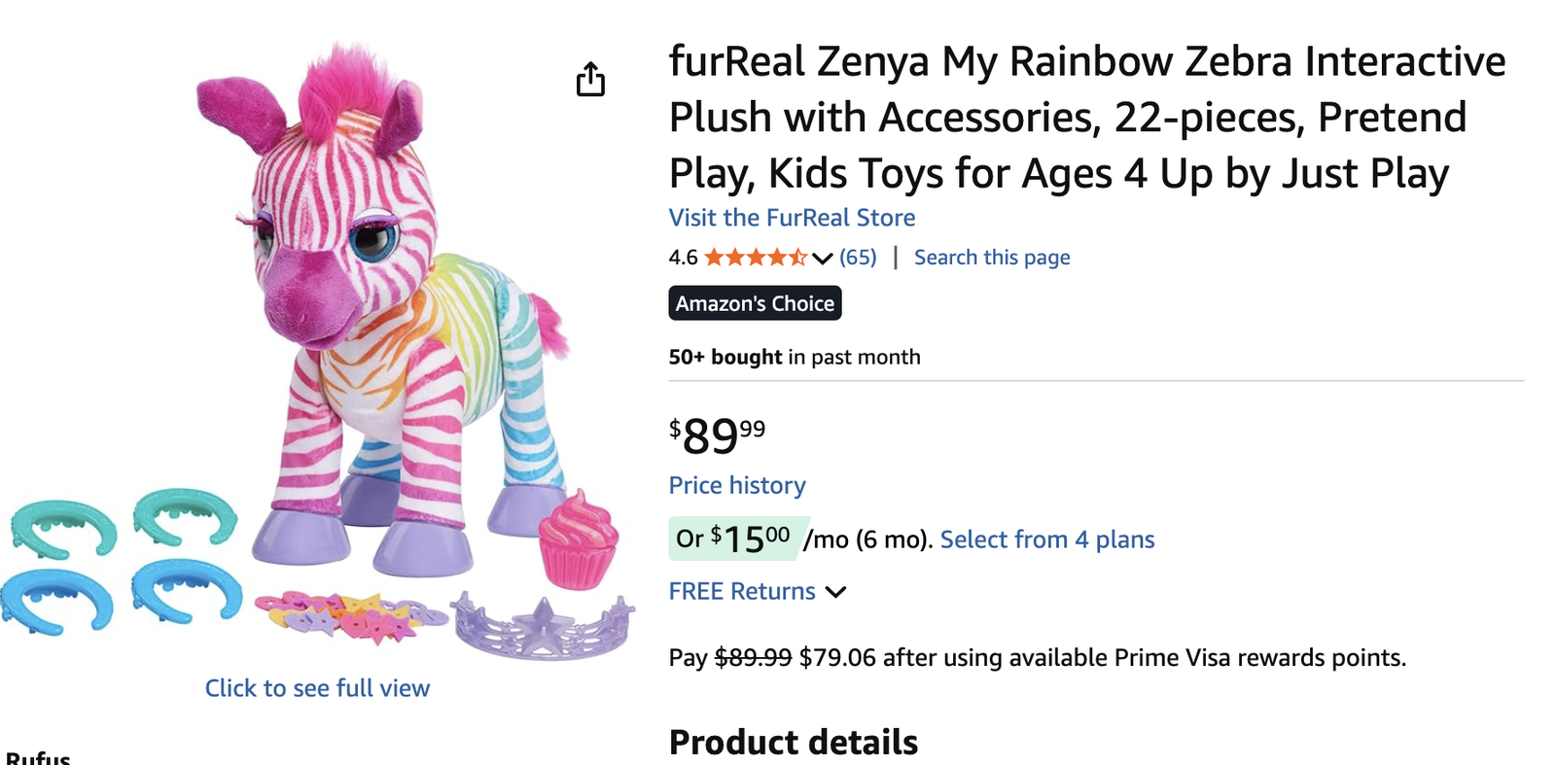Expand the rating breakdown chevron
The width and height of the screenshot is (1556, 765).
tap(823, 259)
